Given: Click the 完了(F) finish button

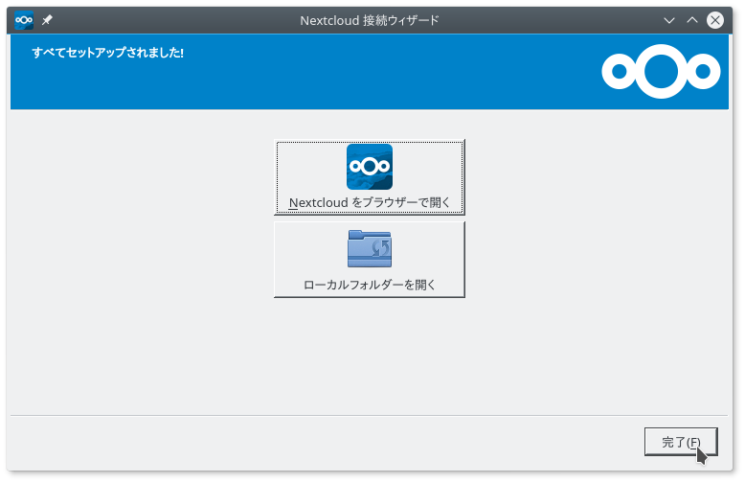Looking at the screenshot, I should click(x=681, y=442).
